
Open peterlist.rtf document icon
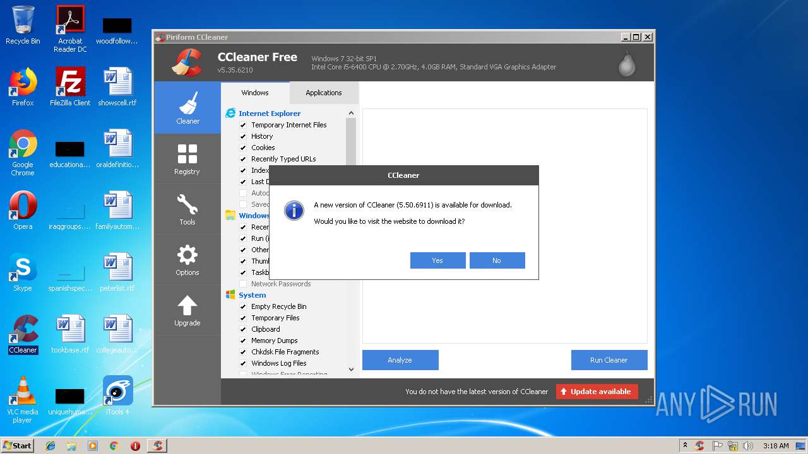(117, 272)
